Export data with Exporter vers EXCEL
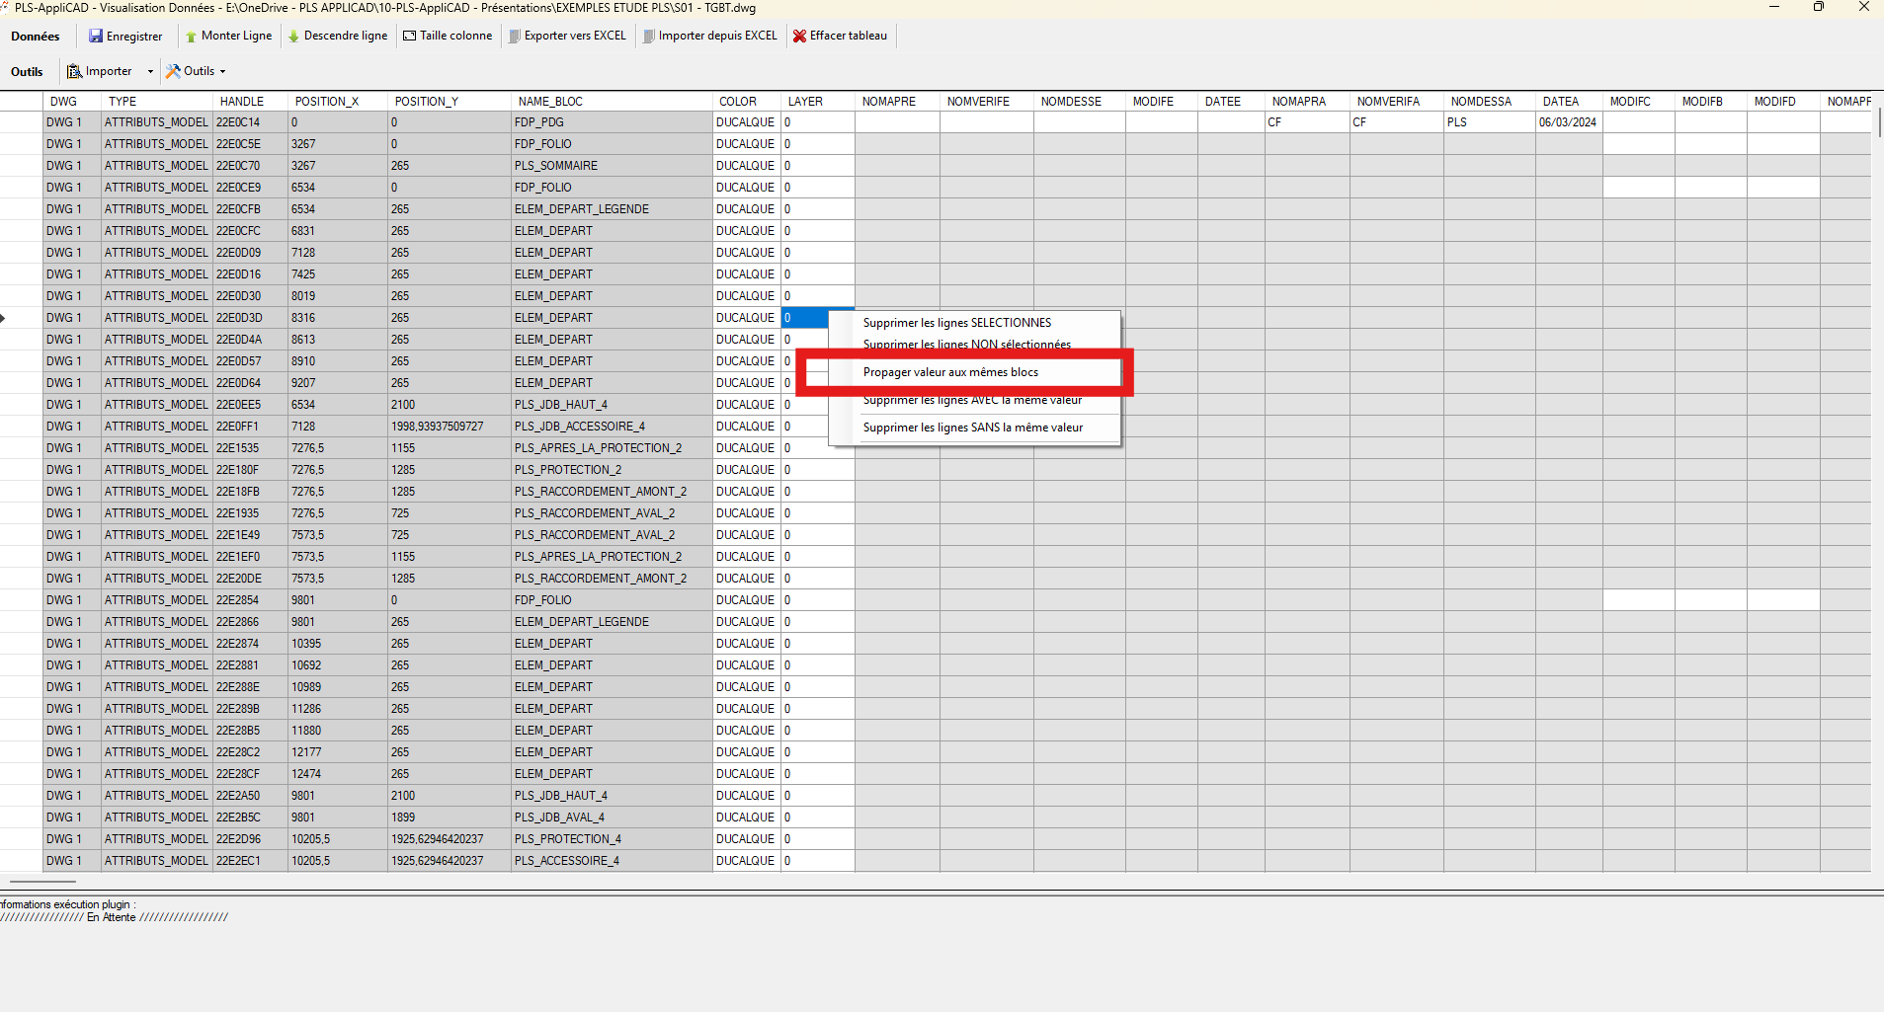The width and height of the screenshot is (1884, 1012). pos(567,37)
